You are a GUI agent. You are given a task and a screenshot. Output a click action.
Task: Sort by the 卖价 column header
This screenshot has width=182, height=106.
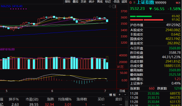(119, 99)
